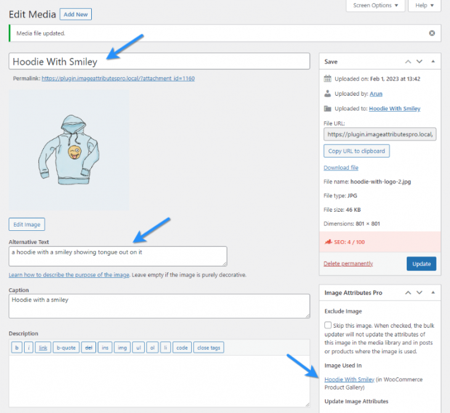
Task: Click the Alternative Text input field
Action: click(x=118, y=256)
